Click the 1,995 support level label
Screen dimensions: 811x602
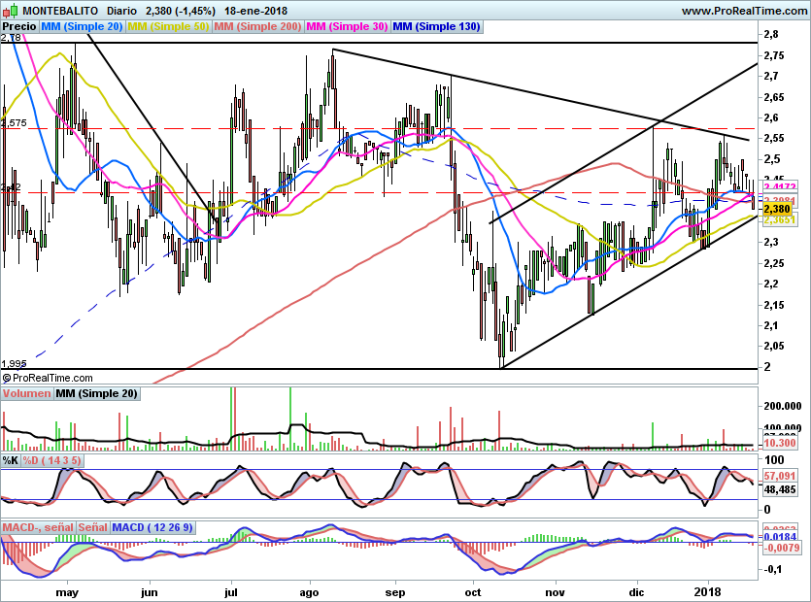coord(13,363)
